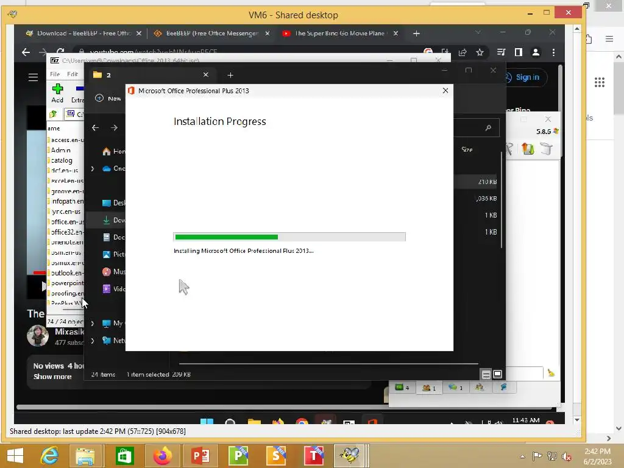Open Home in Explorer navigation pane

tap(113, 151)
